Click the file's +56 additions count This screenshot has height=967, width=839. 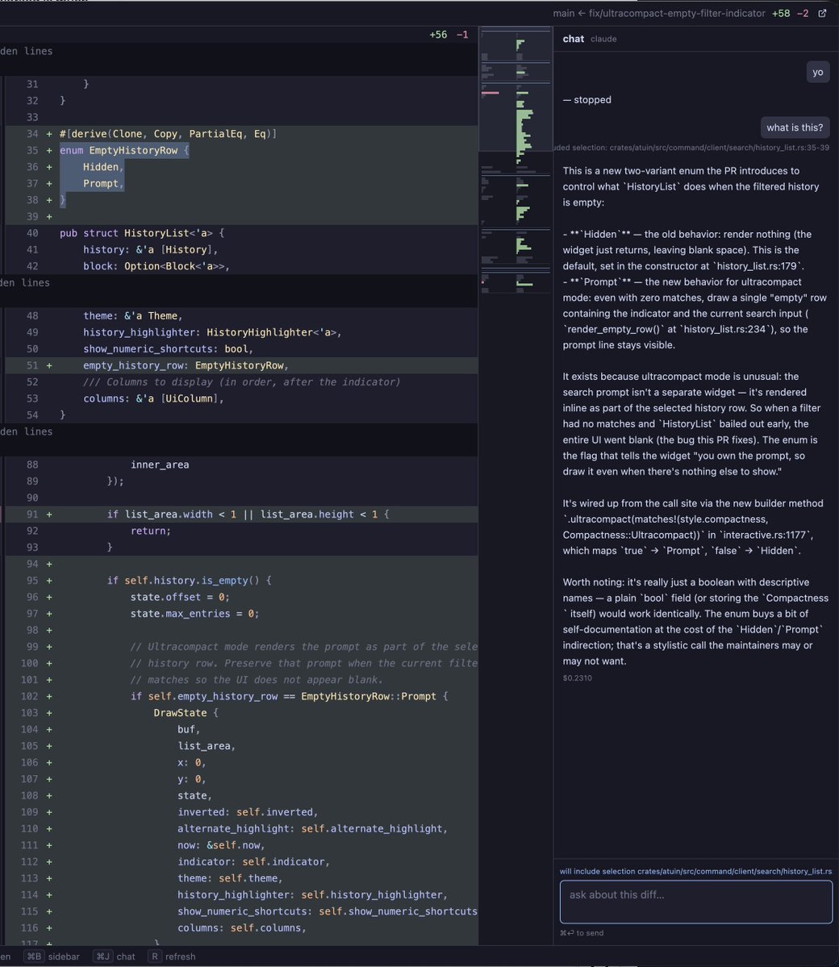coord(438,35)
